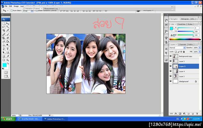Select the Move tool in toolbox

(x=8, y=24)
